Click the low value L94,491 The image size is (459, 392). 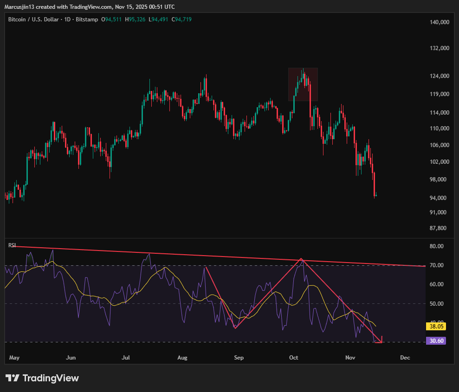(158, 19)
